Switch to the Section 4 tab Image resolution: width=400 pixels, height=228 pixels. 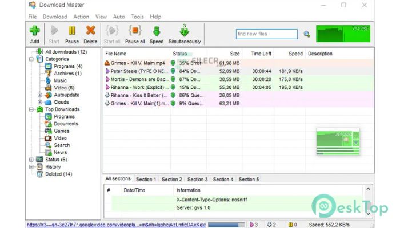tap(223, 180)
